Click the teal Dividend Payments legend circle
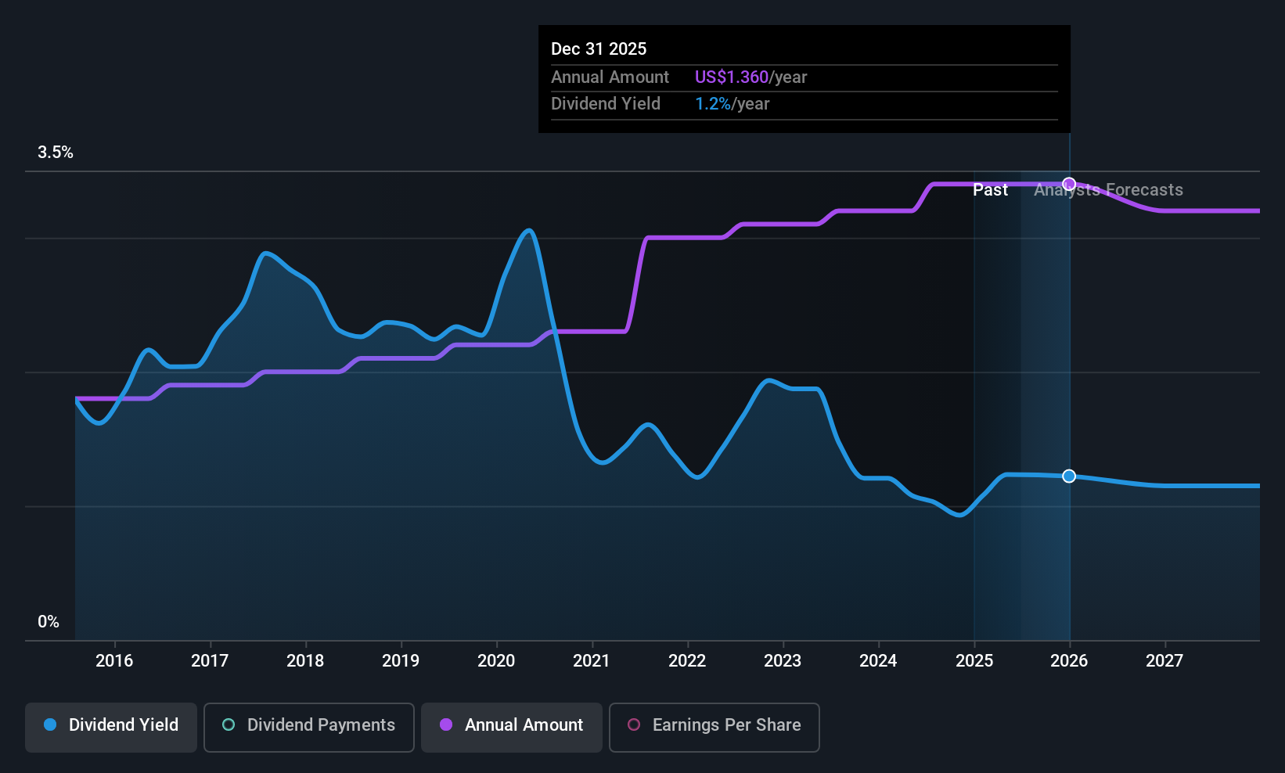This screenshot has width=1285, height=773. [x=229, y=724]
